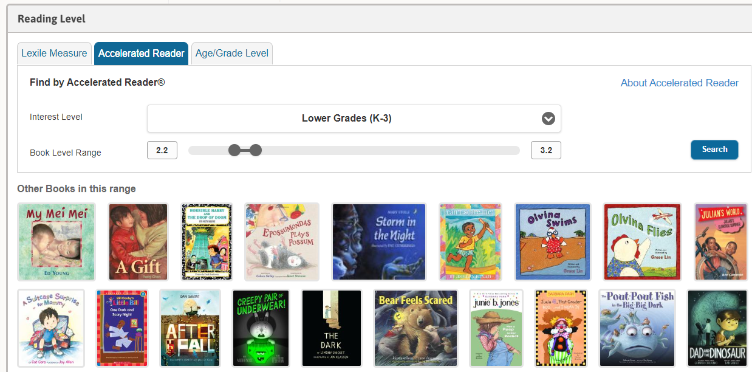Open Epossumondas Plays Possum book
752x372 pixels.
click(x=282, y=242)
